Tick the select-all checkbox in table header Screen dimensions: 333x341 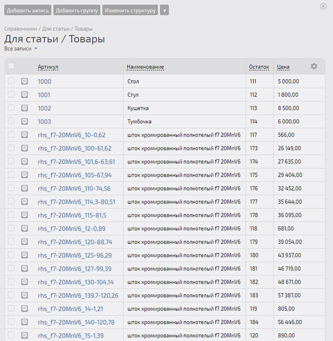(11, 66)
